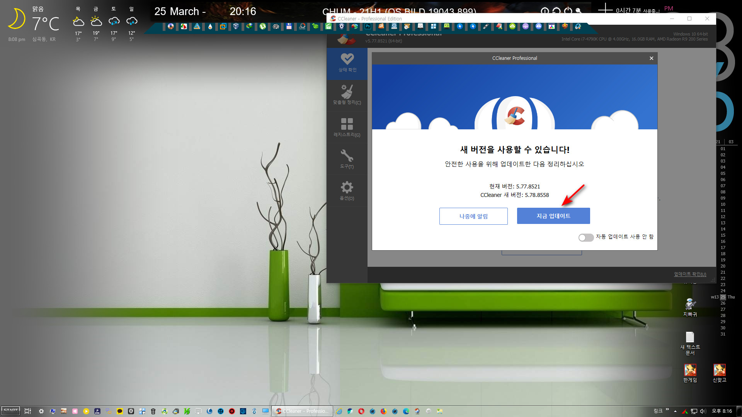
Task: Open the 레지스트리 registry section
Action: point(347,127)
